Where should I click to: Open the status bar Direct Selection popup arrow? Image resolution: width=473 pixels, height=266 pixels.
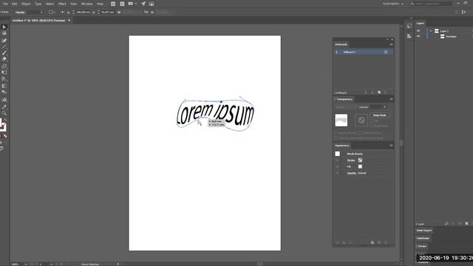click(118, 265)
